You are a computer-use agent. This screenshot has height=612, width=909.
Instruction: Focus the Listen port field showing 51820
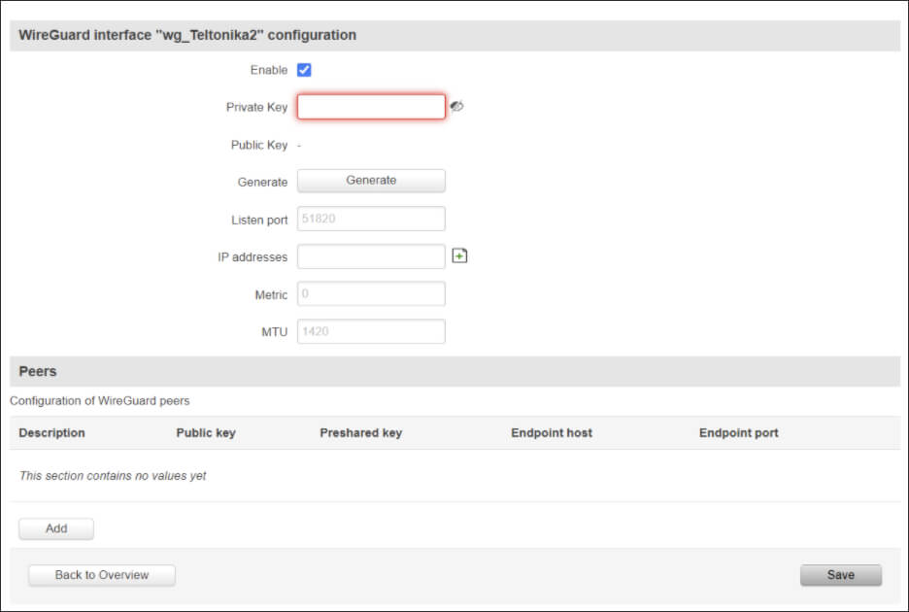point(371,218)
